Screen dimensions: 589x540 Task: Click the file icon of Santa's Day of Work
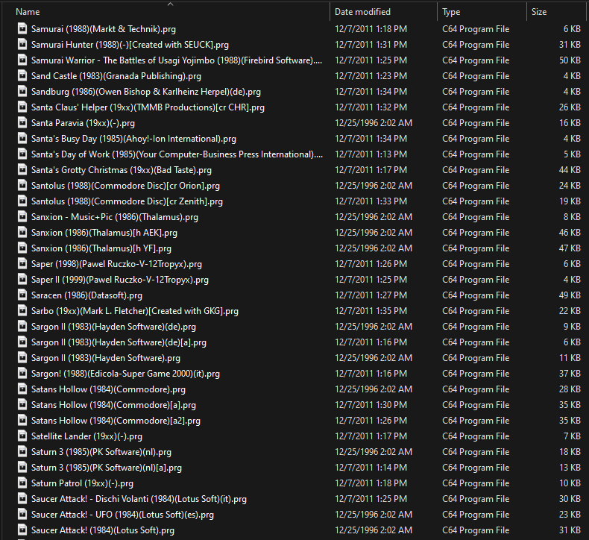(x=22, y=154)
